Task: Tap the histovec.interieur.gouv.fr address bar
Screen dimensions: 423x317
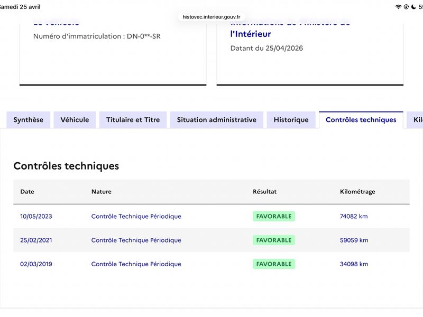Action: (212, 17)
